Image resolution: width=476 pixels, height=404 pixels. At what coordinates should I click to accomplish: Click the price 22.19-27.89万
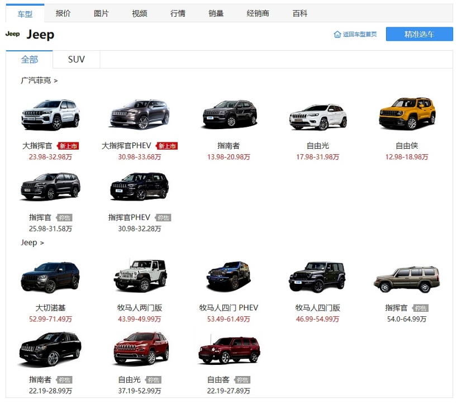(x=229, y=391)
